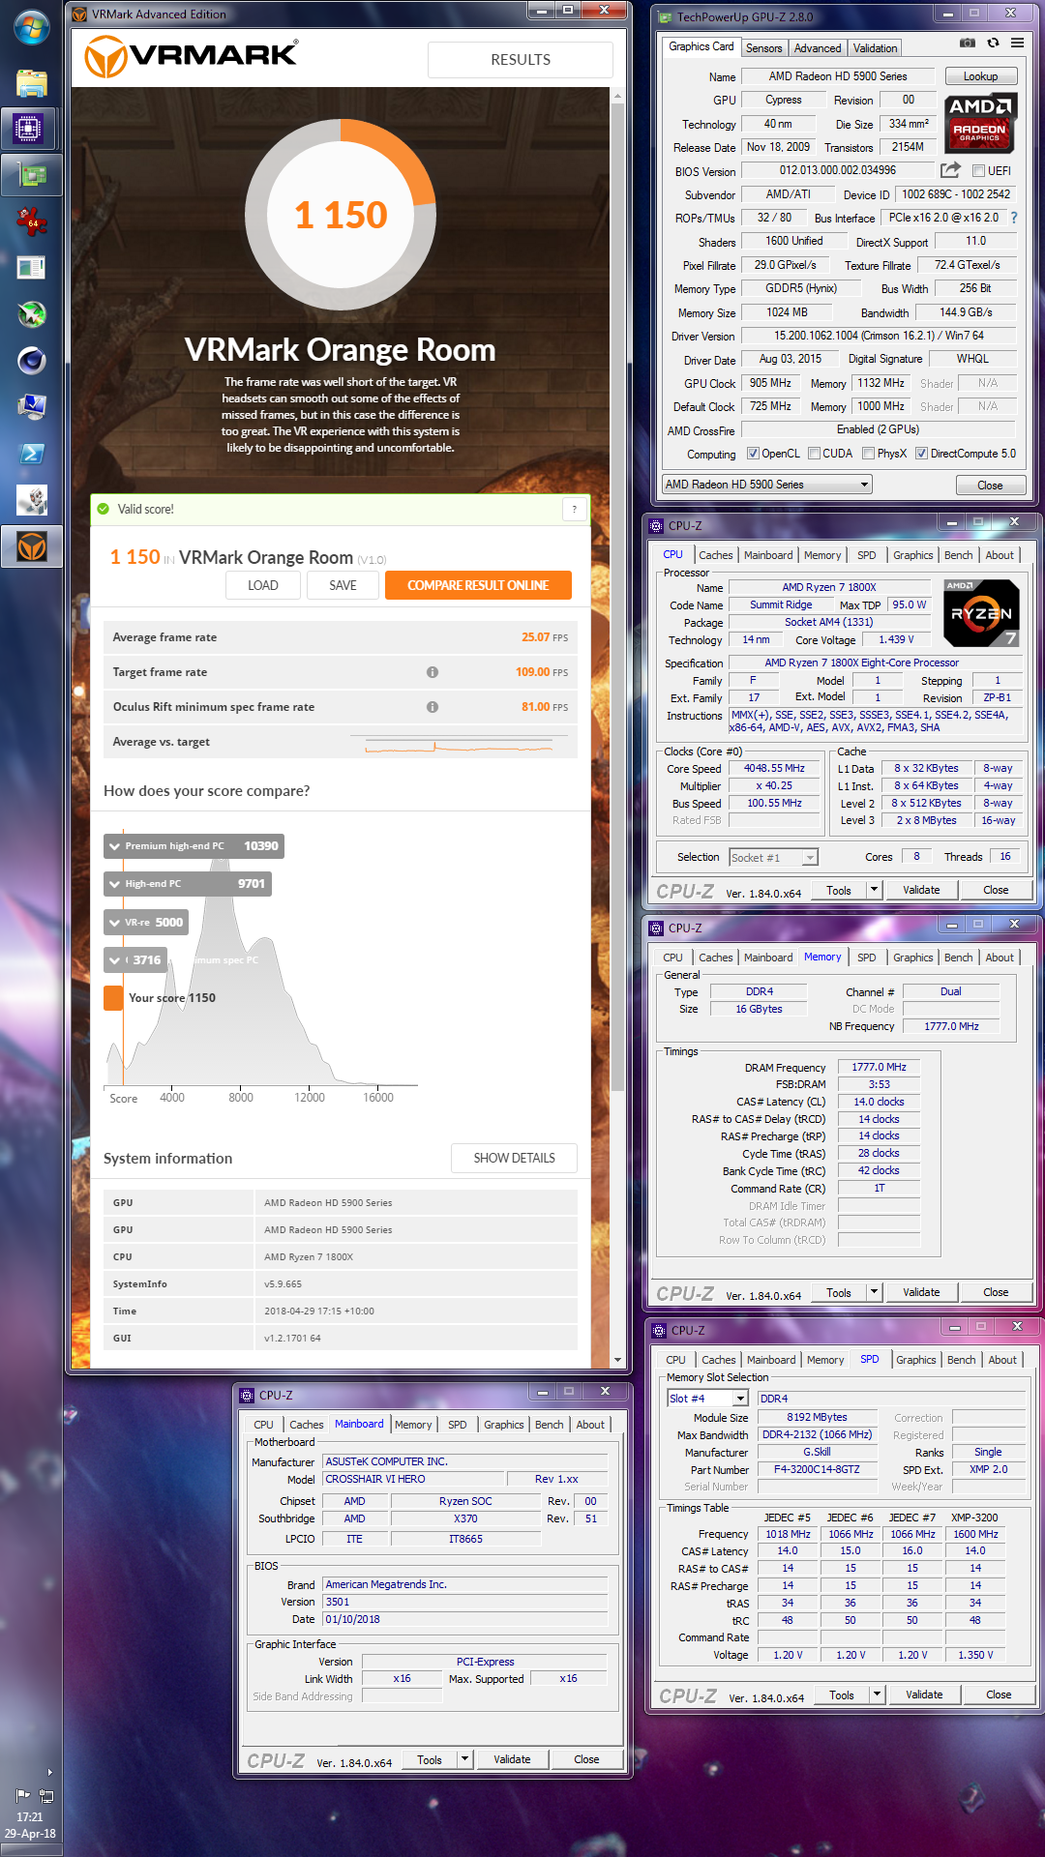
Task: Toggle the OpenCL checkbox
Action: coord(753,454)
